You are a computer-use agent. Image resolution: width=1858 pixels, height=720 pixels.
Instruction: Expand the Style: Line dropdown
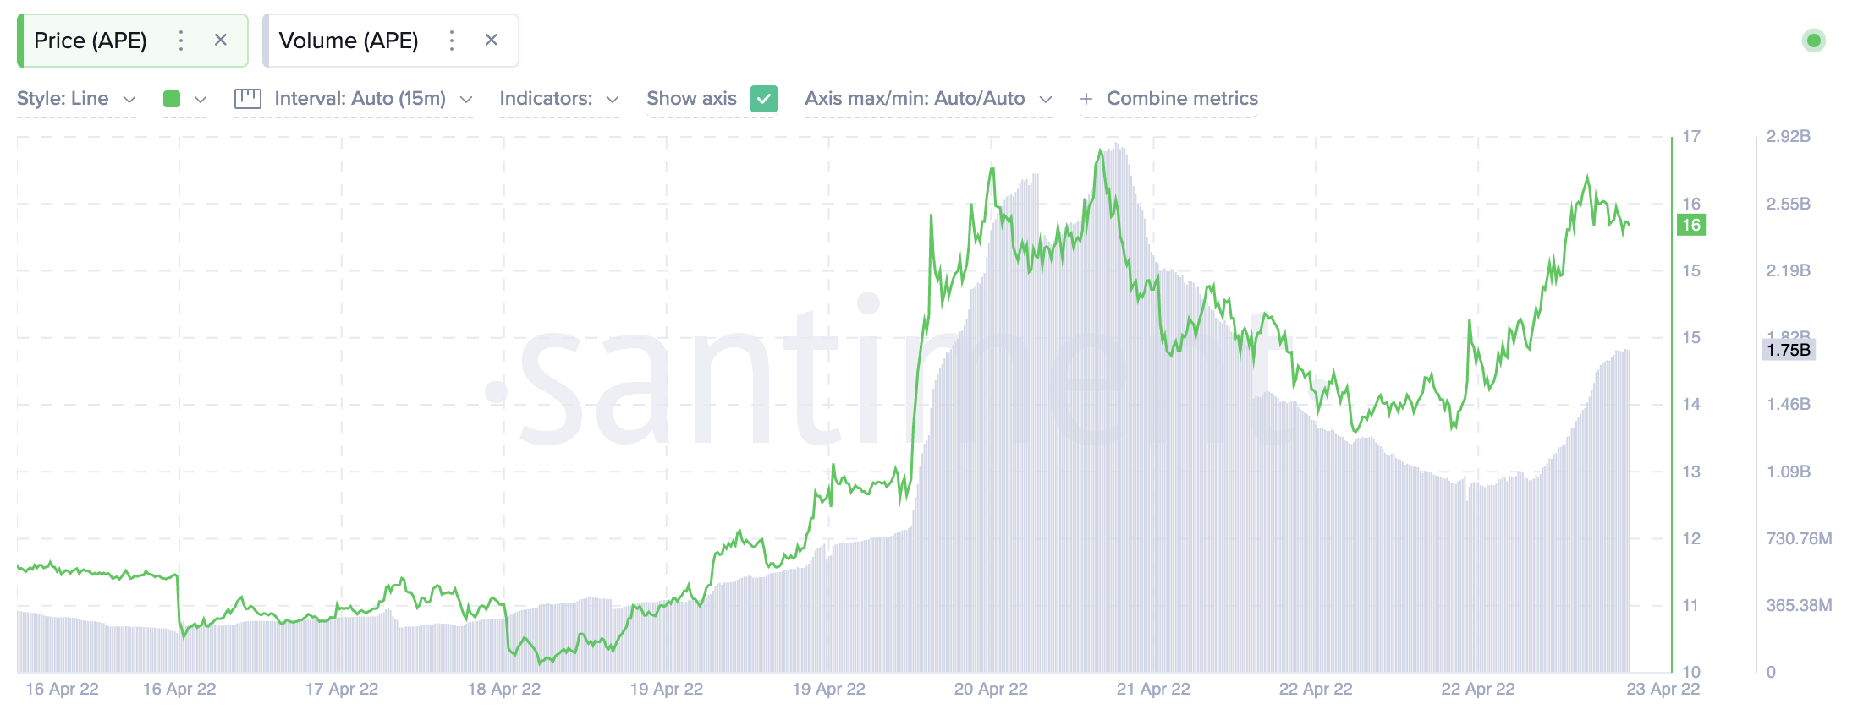76,99
